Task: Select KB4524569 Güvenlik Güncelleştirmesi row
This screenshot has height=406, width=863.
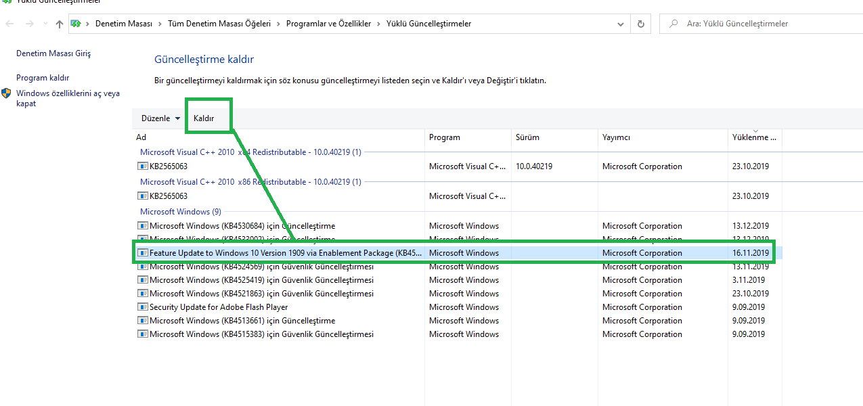Action: 457,267
